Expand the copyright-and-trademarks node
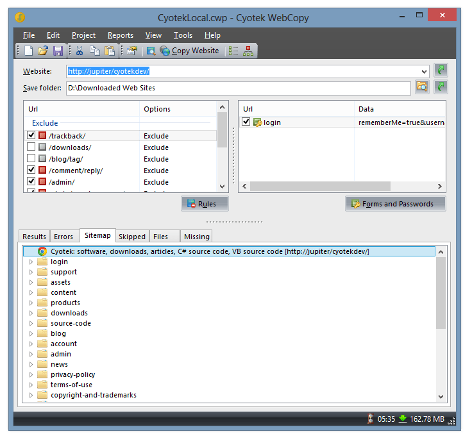The height and width of the screenshot is (443, 472). click(x=31, y=395)
